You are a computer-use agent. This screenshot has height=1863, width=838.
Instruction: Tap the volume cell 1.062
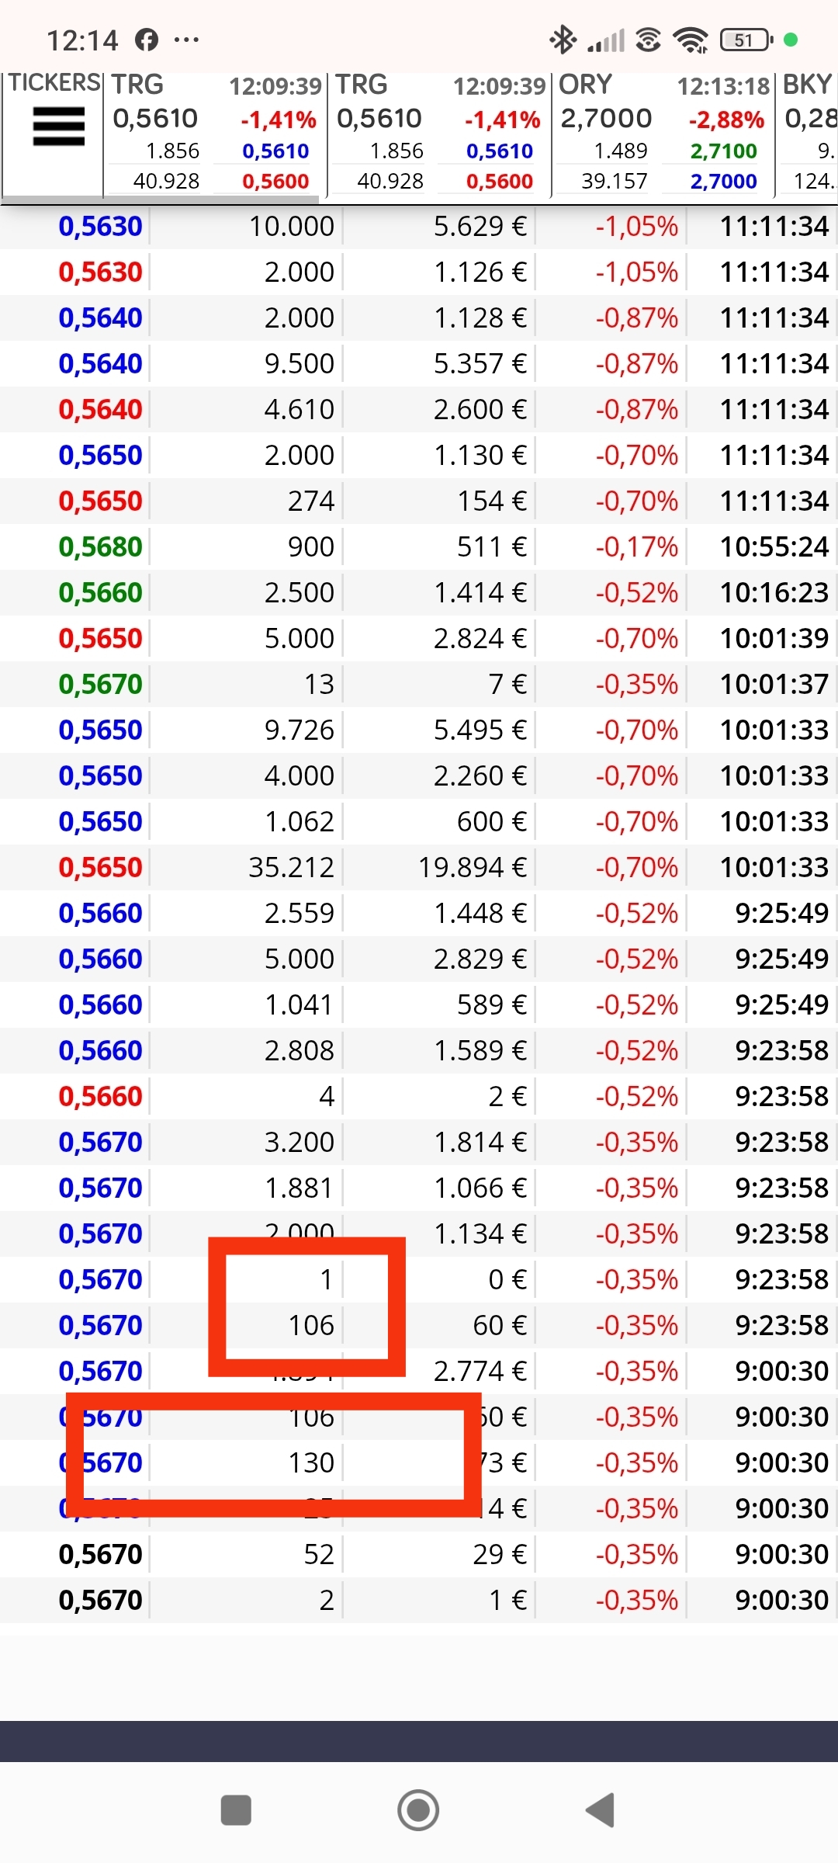[300, 822]
